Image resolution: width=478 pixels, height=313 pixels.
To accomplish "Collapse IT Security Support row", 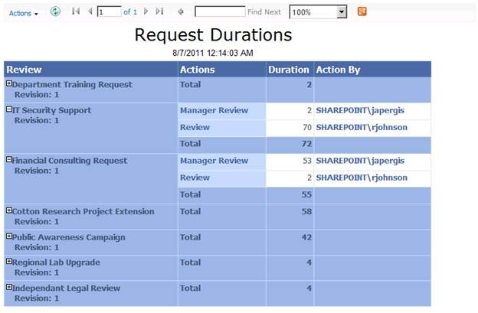I will (x=9, y=109).
